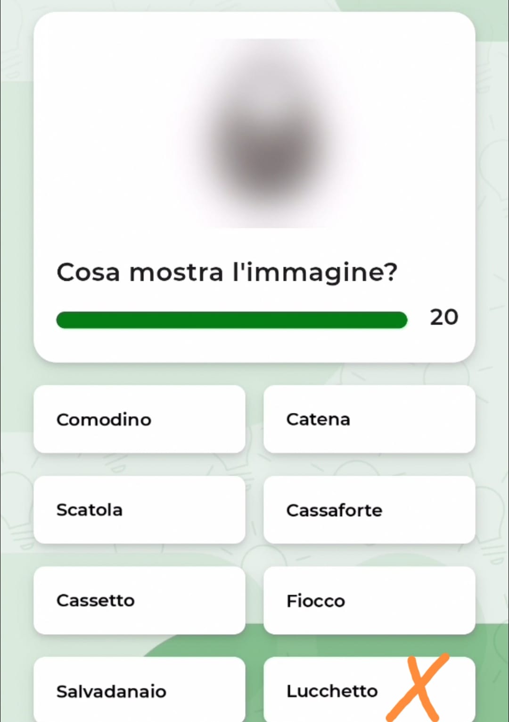Choose Catena as the answer

pos(369,419)
